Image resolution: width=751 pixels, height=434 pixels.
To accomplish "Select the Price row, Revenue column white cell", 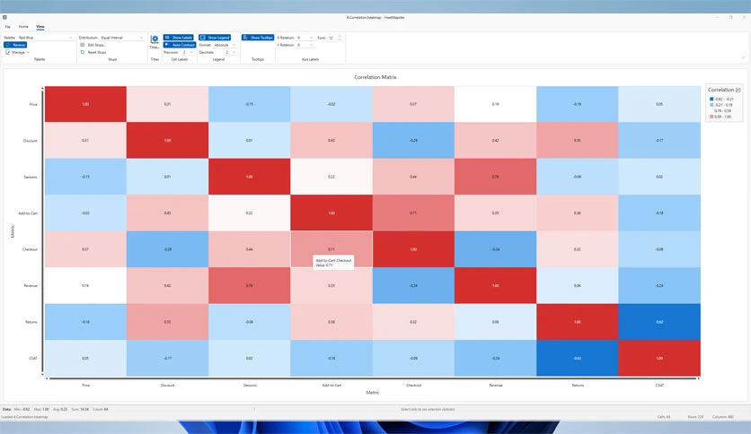I will tap(495, 104).
